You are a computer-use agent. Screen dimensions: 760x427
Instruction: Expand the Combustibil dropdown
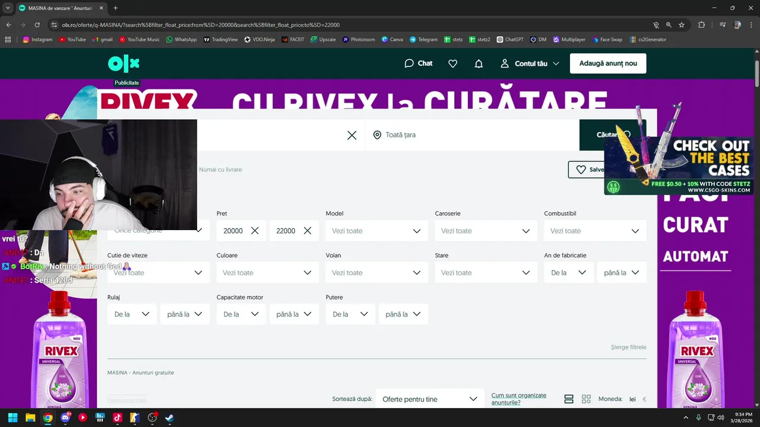(x=595, y=231)
